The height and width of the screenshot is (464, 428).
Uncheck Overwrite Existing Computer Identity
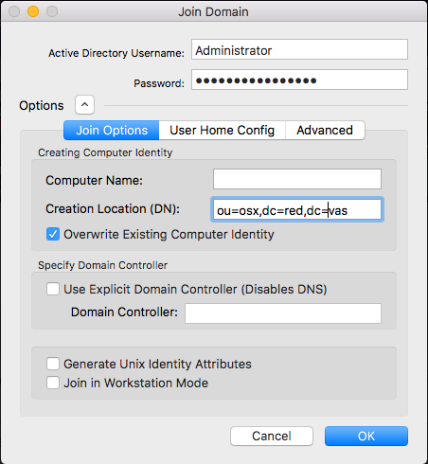pos(53,234)
